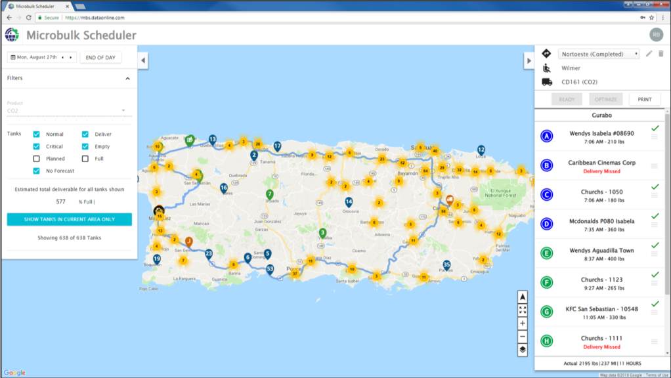The width and height of the screenshot is (671, 378).
Task: Click the cluster marker 64 near Bayamón
Action: (x=425, y=171)
